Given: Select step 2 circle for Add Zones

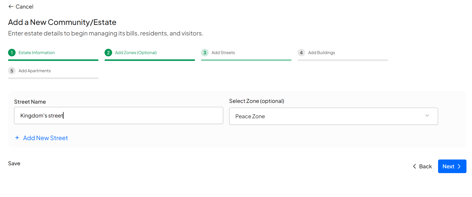Looking at the screenshot, I should (108, 53).
